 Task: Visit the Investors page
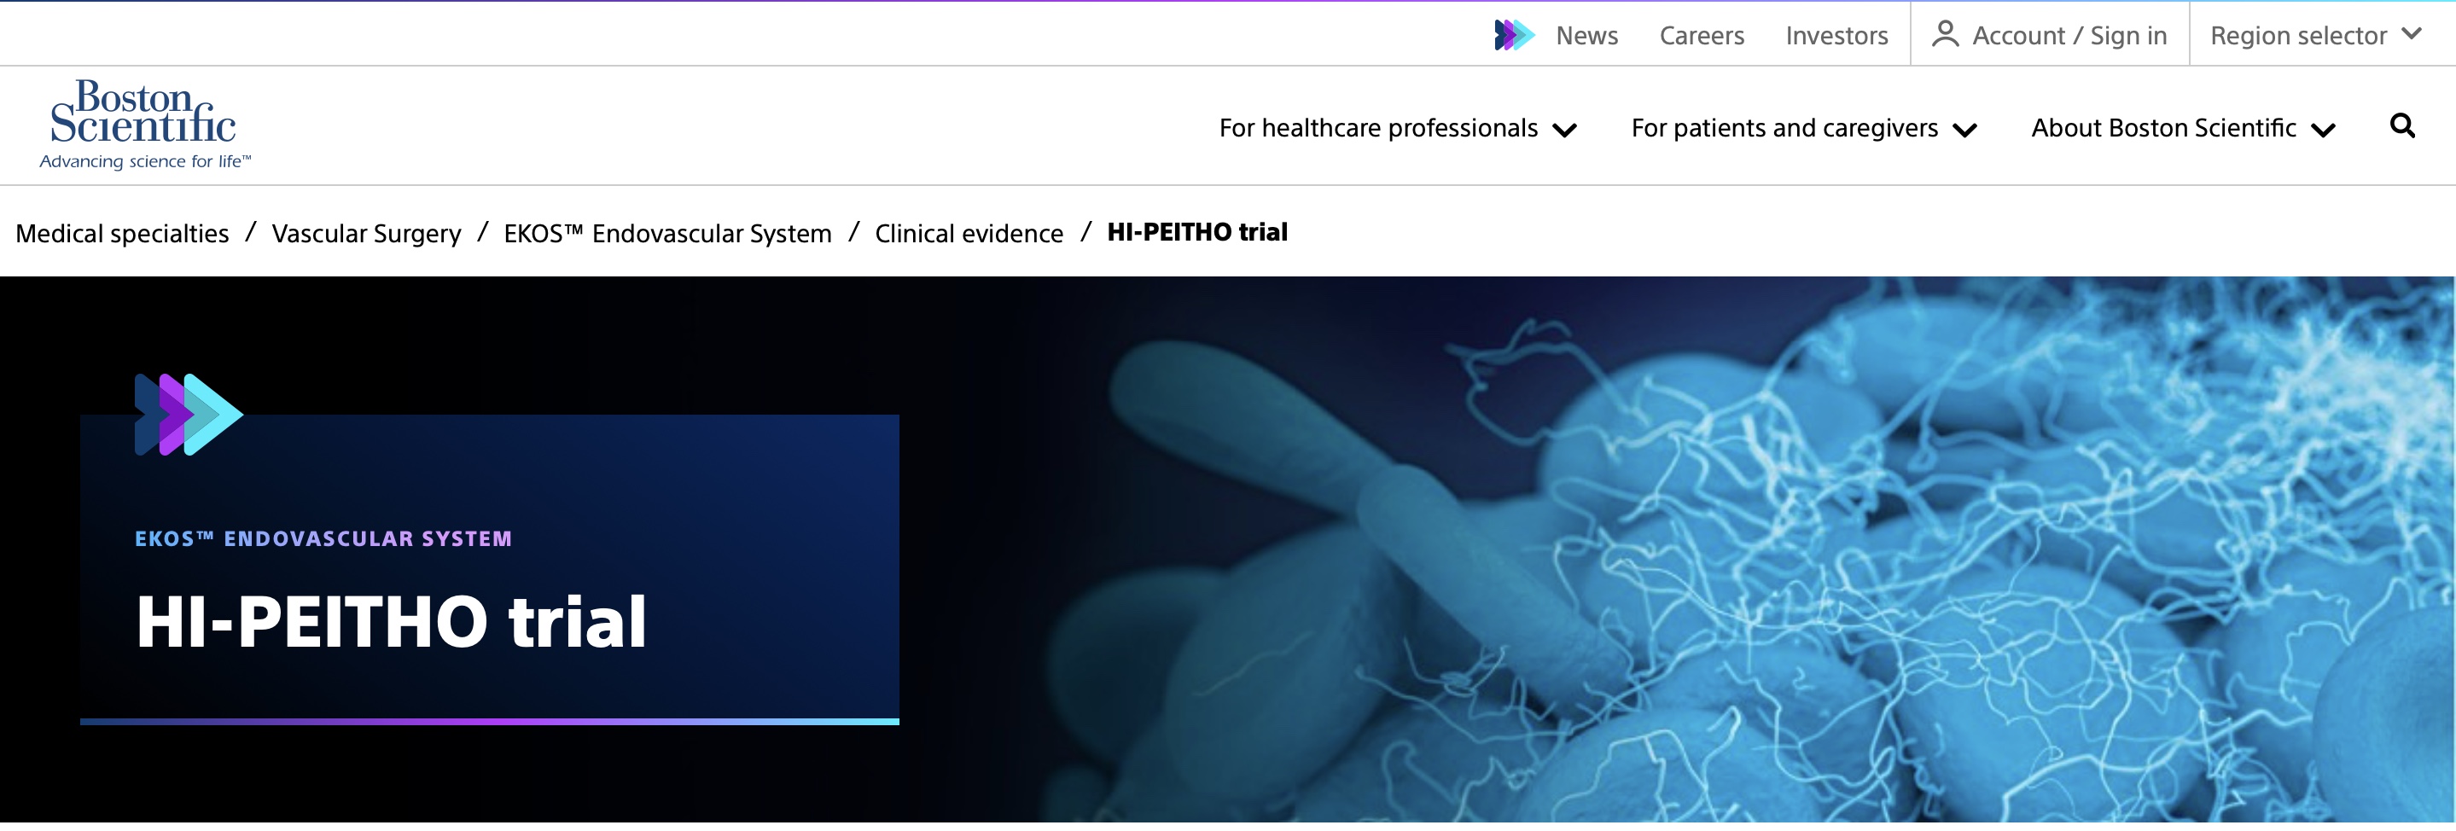pyautogui.click(x=1836, y=35)
